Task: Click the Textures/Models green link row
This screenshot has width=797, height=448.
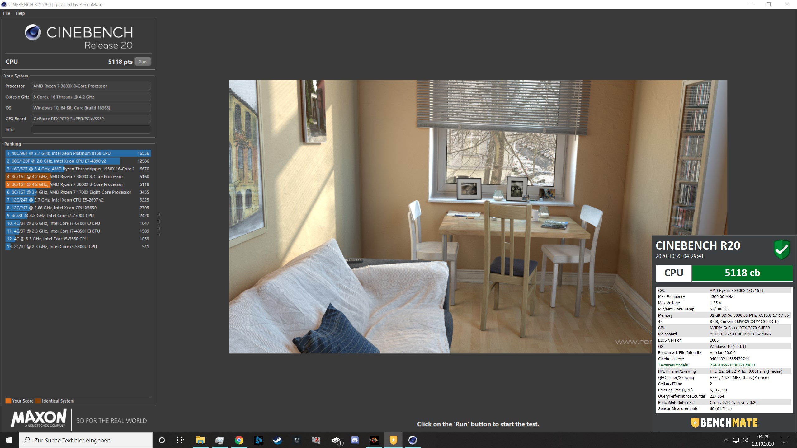Action: pos(724,365)
